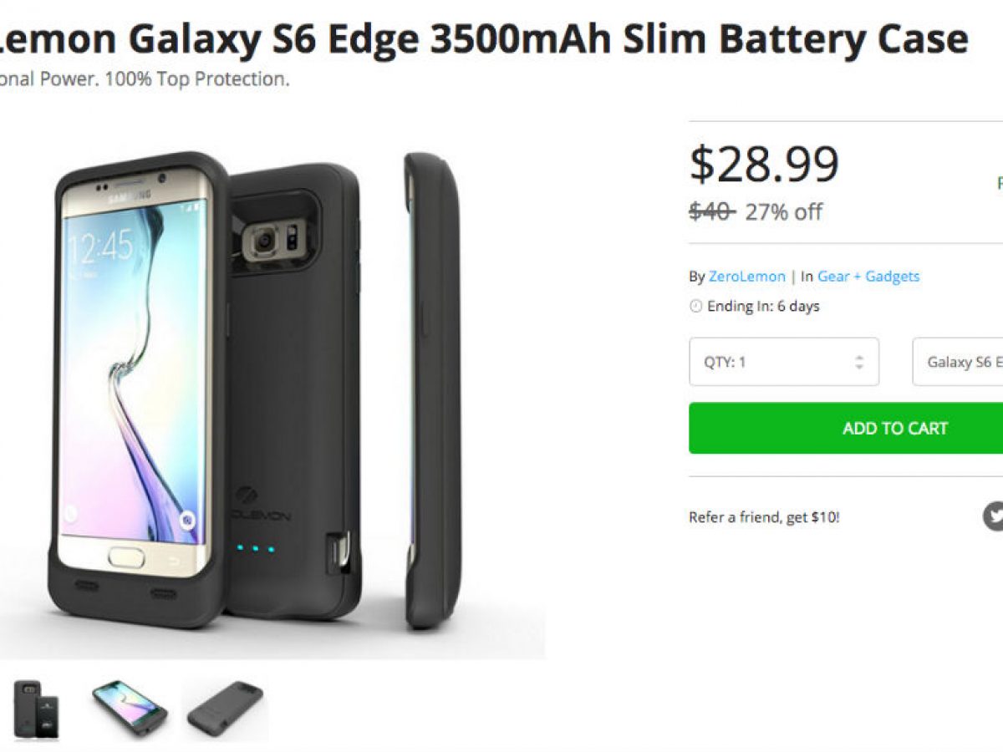Click the 27% off discount text
The image size is (1003, 752).
(x=783, y=212)
